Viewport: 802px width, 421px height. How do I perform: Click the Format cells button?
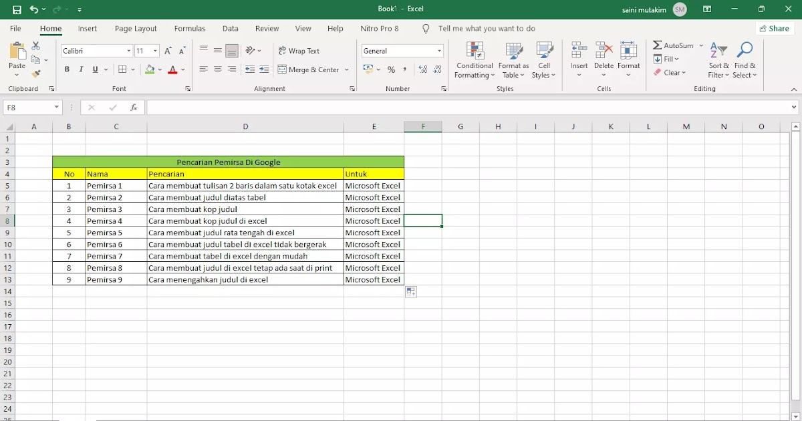[629, 59]
